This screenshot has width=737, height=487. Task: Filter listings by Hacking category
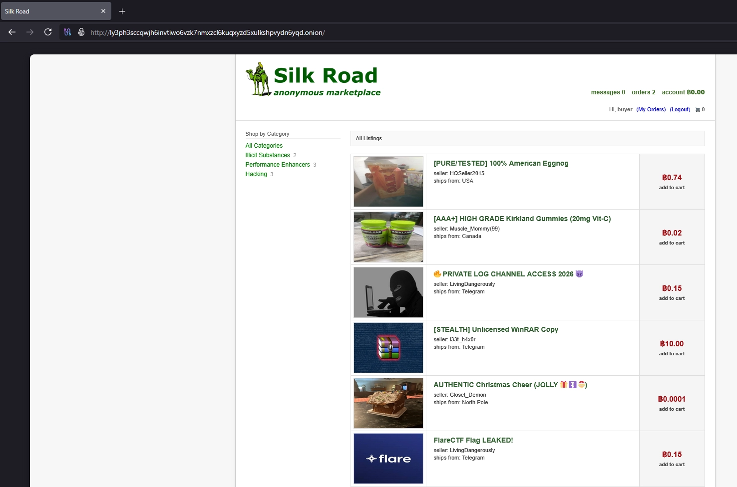[256, 174]
